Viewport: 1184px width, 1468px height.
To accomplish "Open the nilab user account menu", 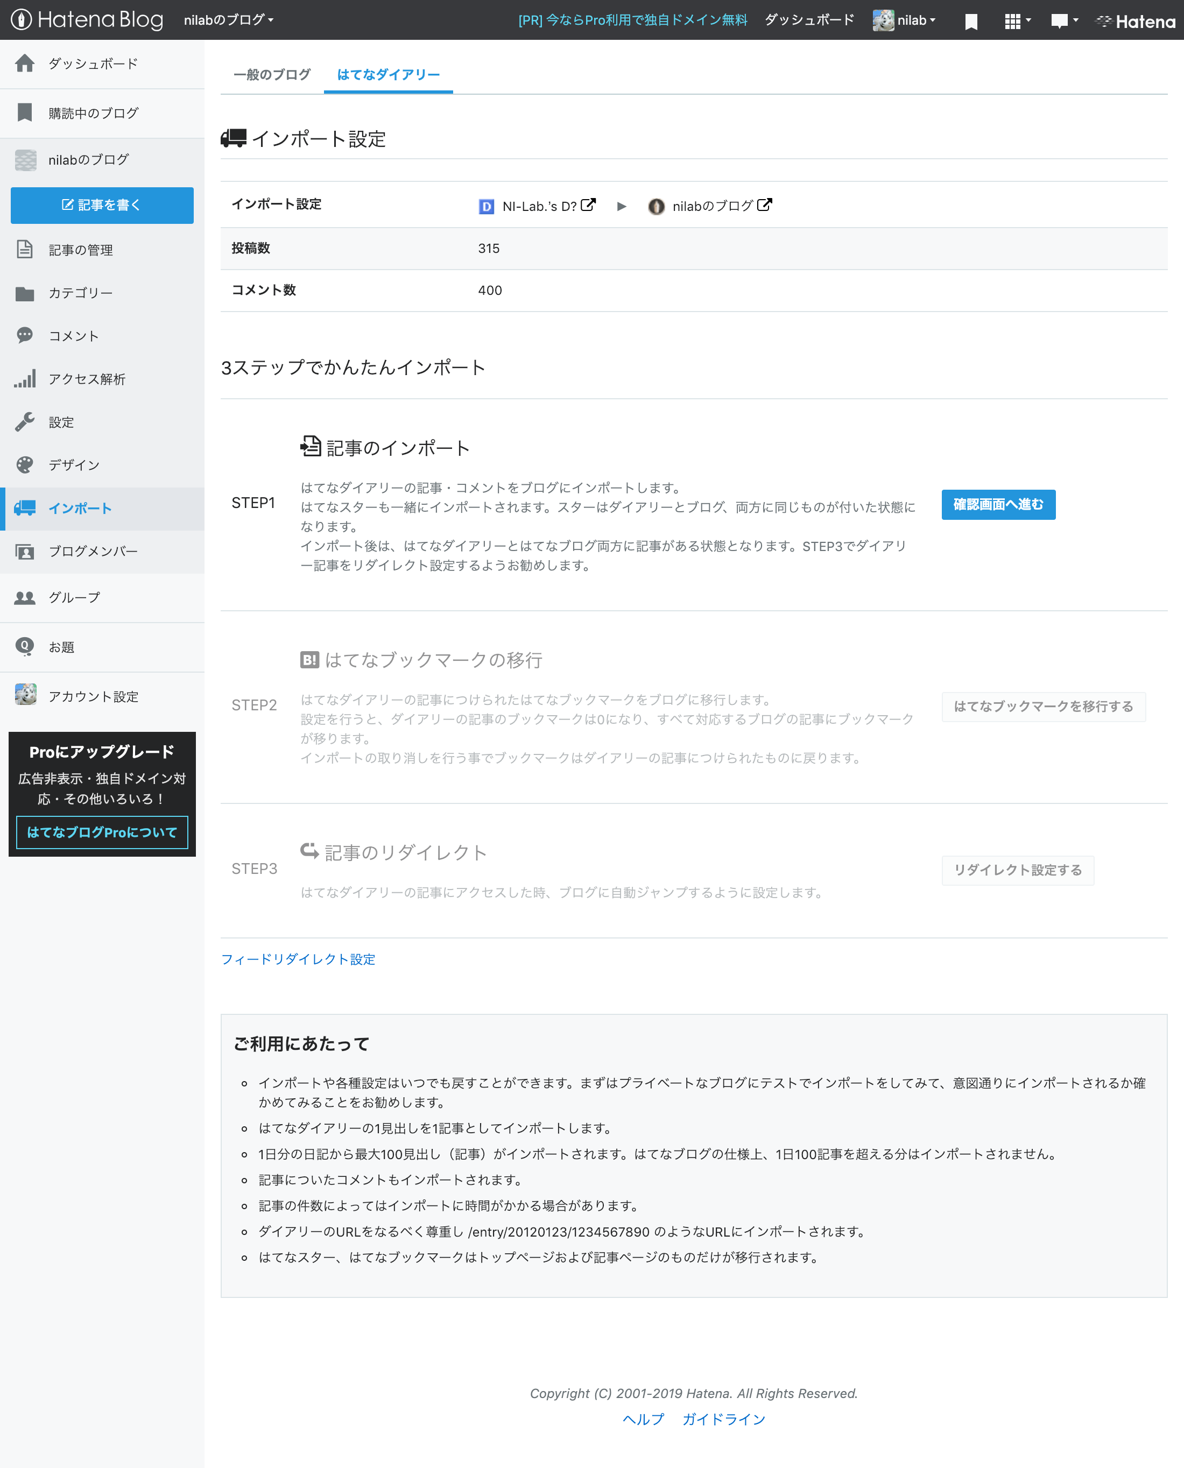I will click(904, 20).
